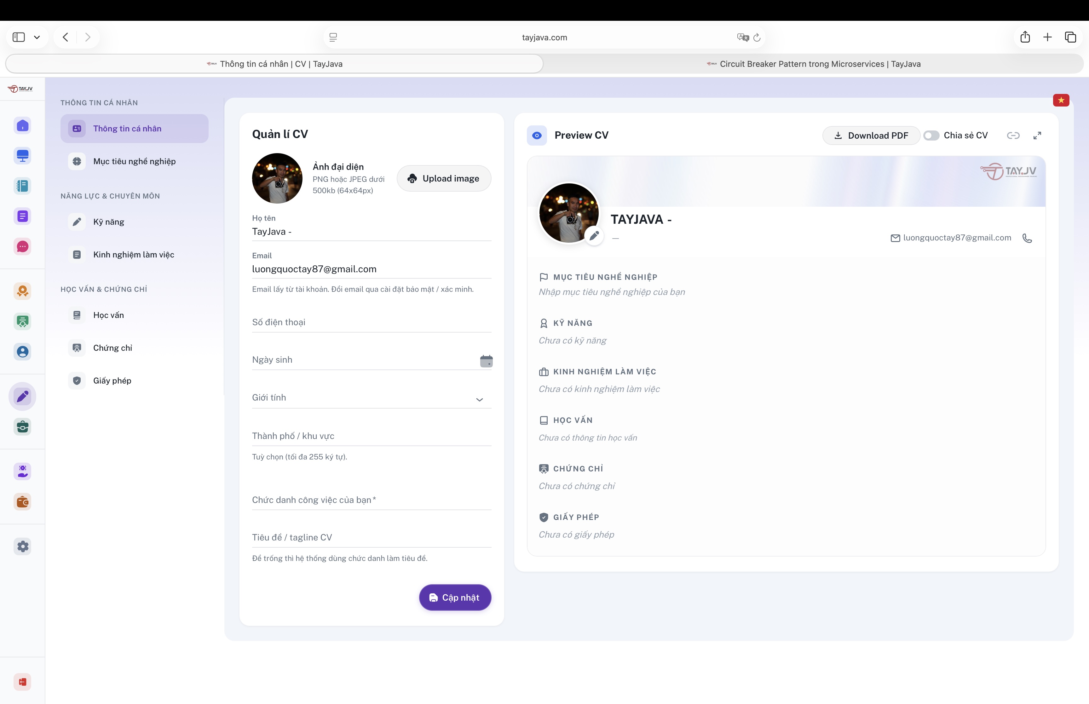Viewport: 1089px width, 704px height.
Task: Open the orange award badge icon
Action: pos(22,291)
